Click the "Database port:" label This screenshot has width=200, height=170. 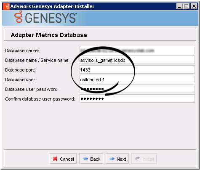pos(20,70)
